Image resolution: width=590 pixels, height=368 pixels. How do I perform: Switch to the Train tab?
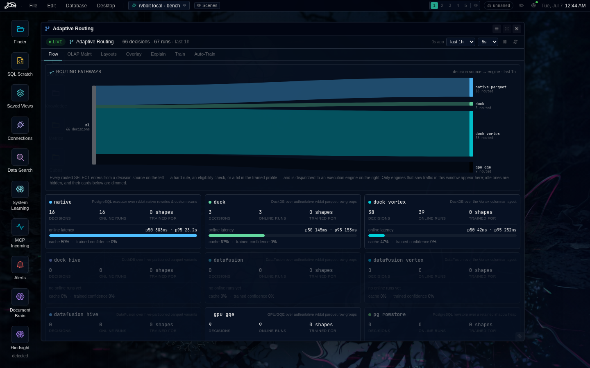click(x=180, y=54)
